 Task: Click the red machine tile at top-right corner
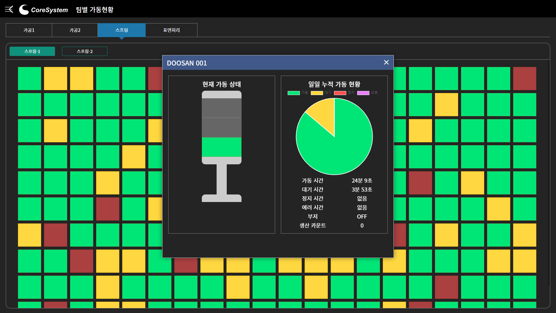524,79
